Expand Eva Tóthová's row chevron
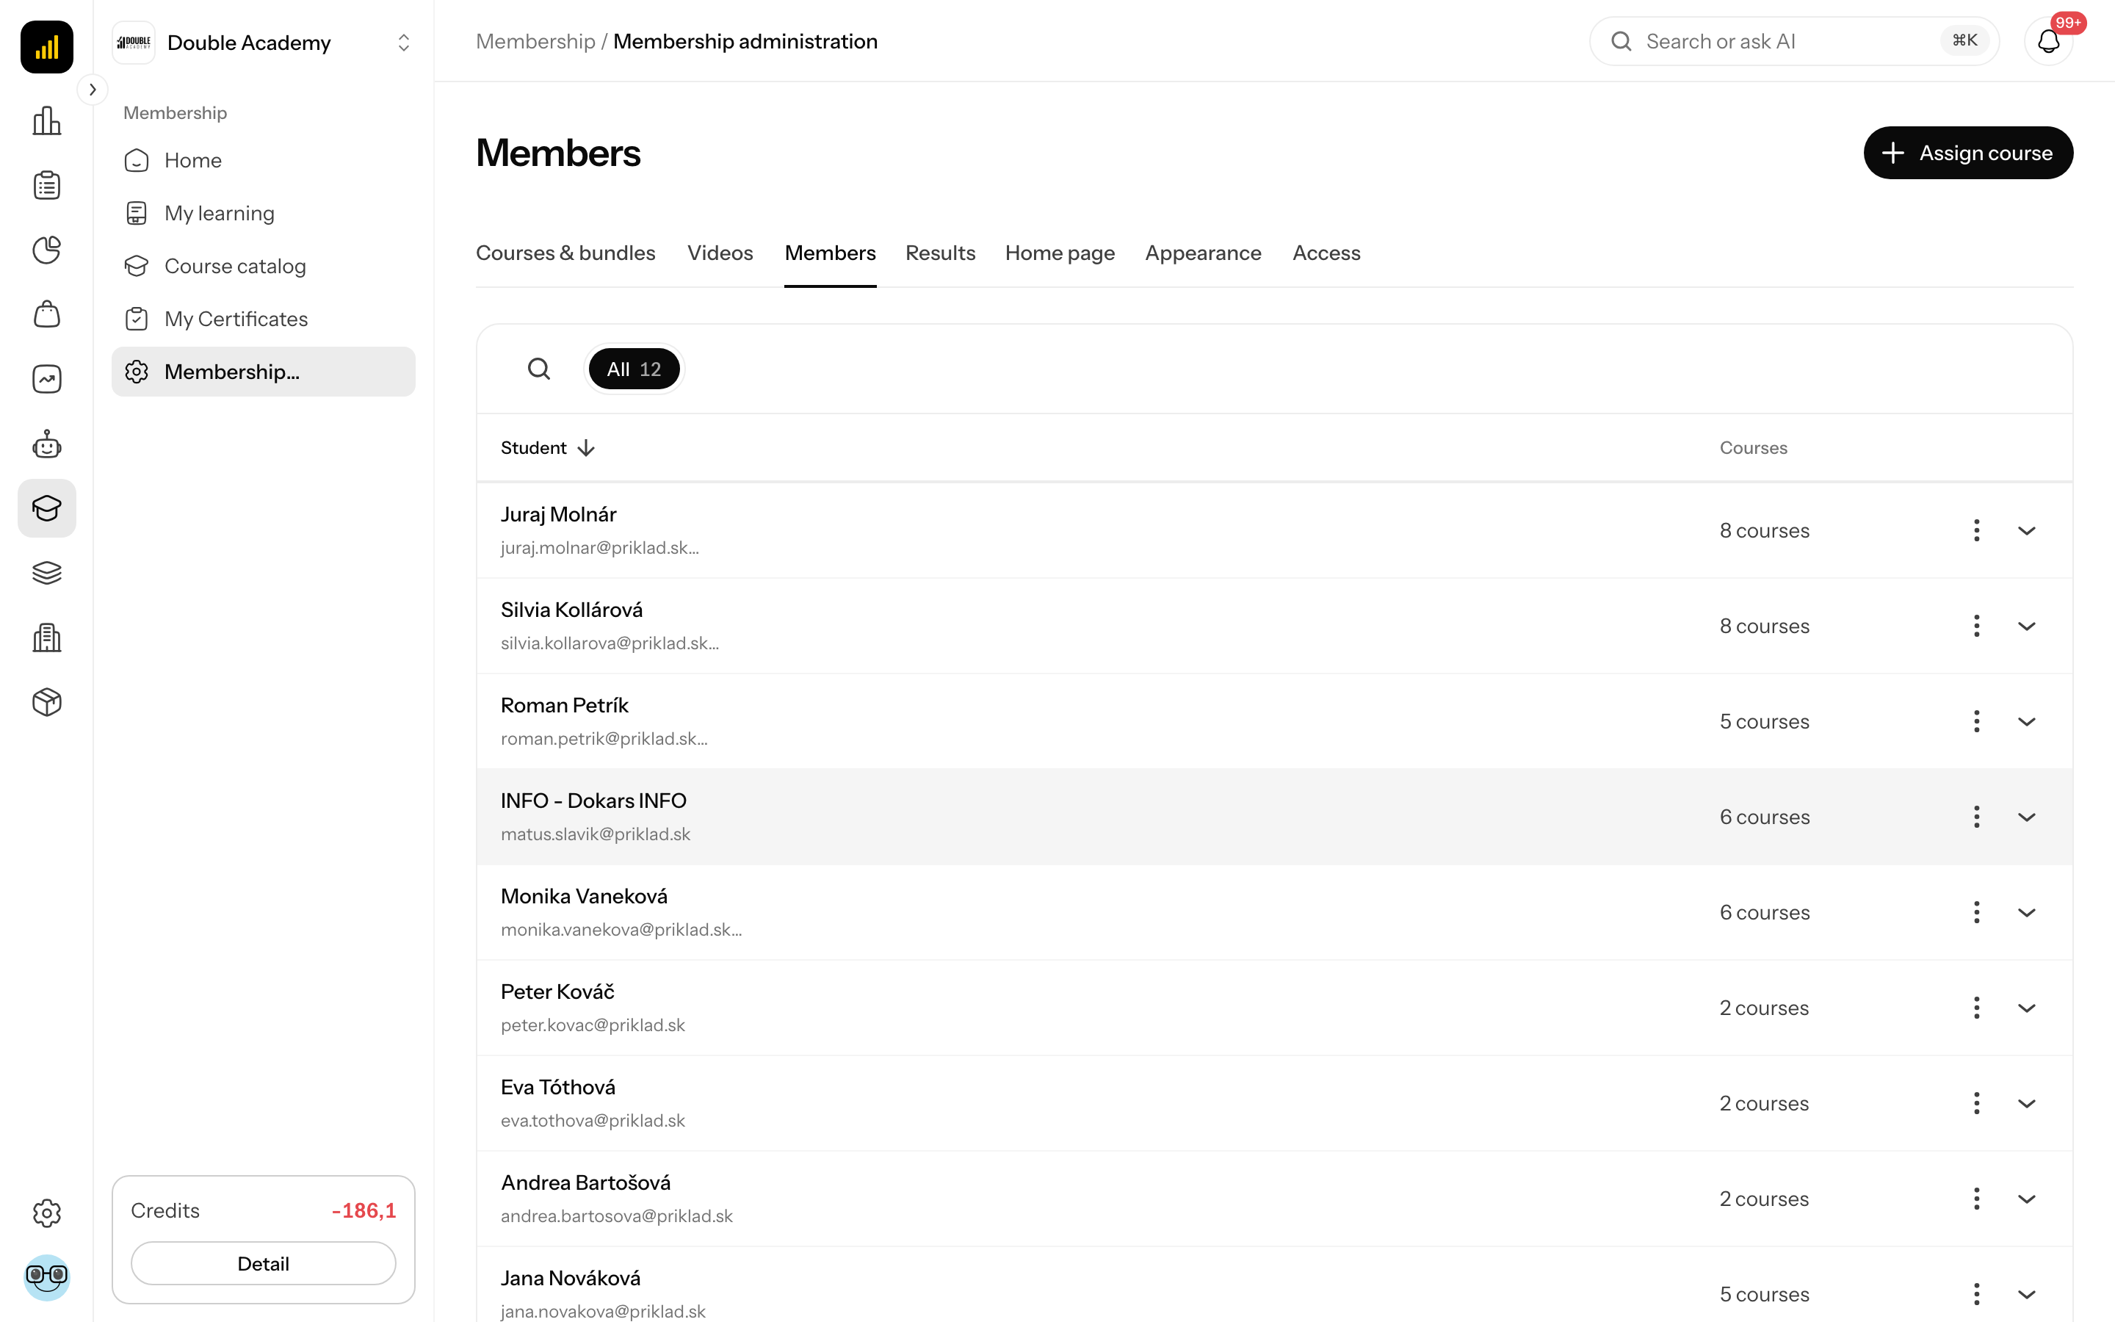2115x1322 pixels. tap(2027, 1103)
